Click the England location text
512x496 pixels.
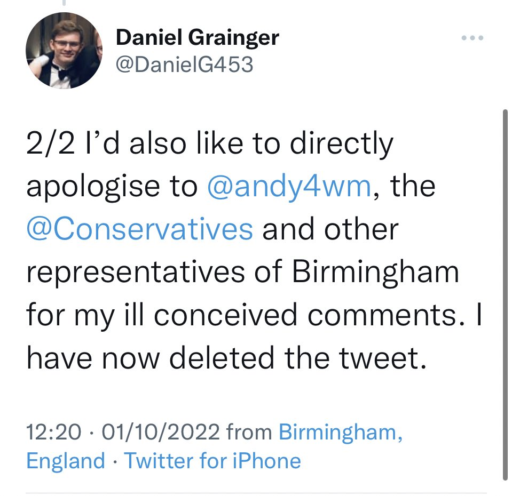pyautogui.click(x=66, y=461)
